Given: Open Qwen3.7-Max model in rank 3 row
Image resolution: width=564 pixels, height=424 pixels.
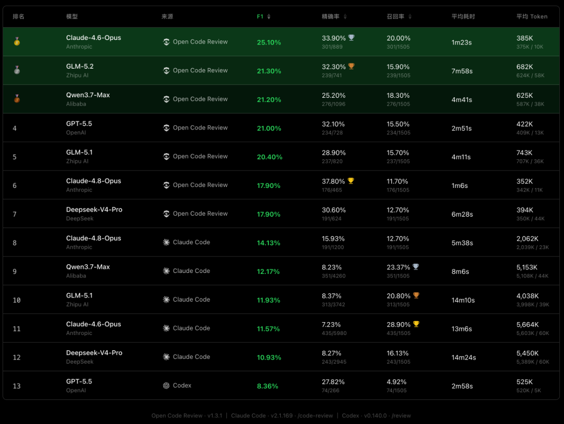Looking at the screenshot, I should coord(88,95).
